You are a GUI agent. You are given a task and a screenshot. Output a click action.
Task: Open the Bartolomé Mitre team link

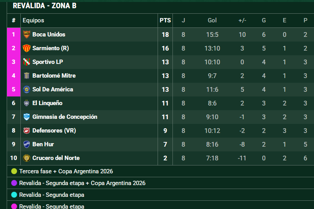click(54, 76)
